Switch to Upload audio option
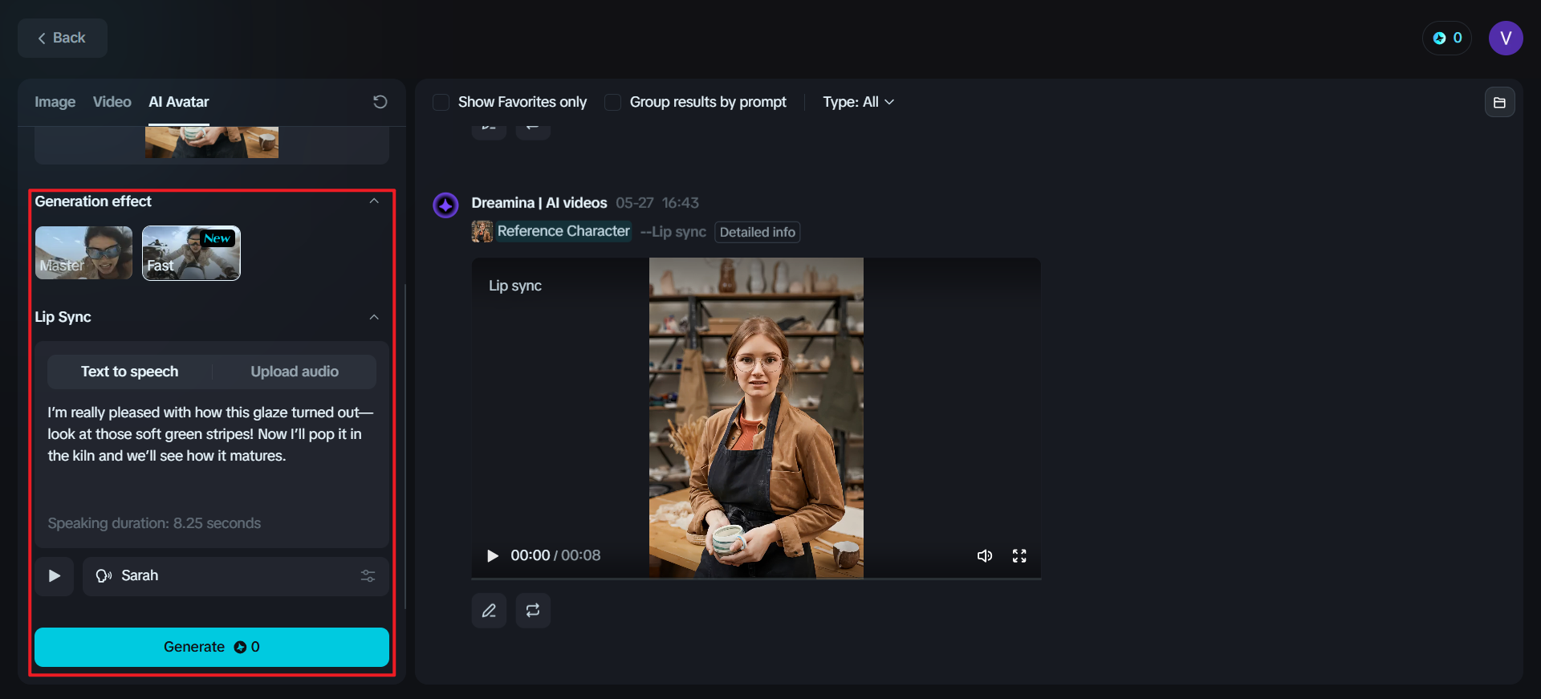 [295, 372]
